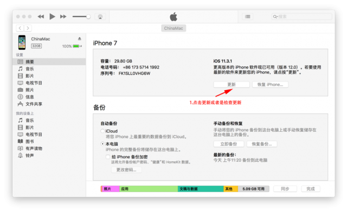This screenshot has width=347, height=211.
Task: Adjust the volume slider knob
Action: tap(88, 17)
